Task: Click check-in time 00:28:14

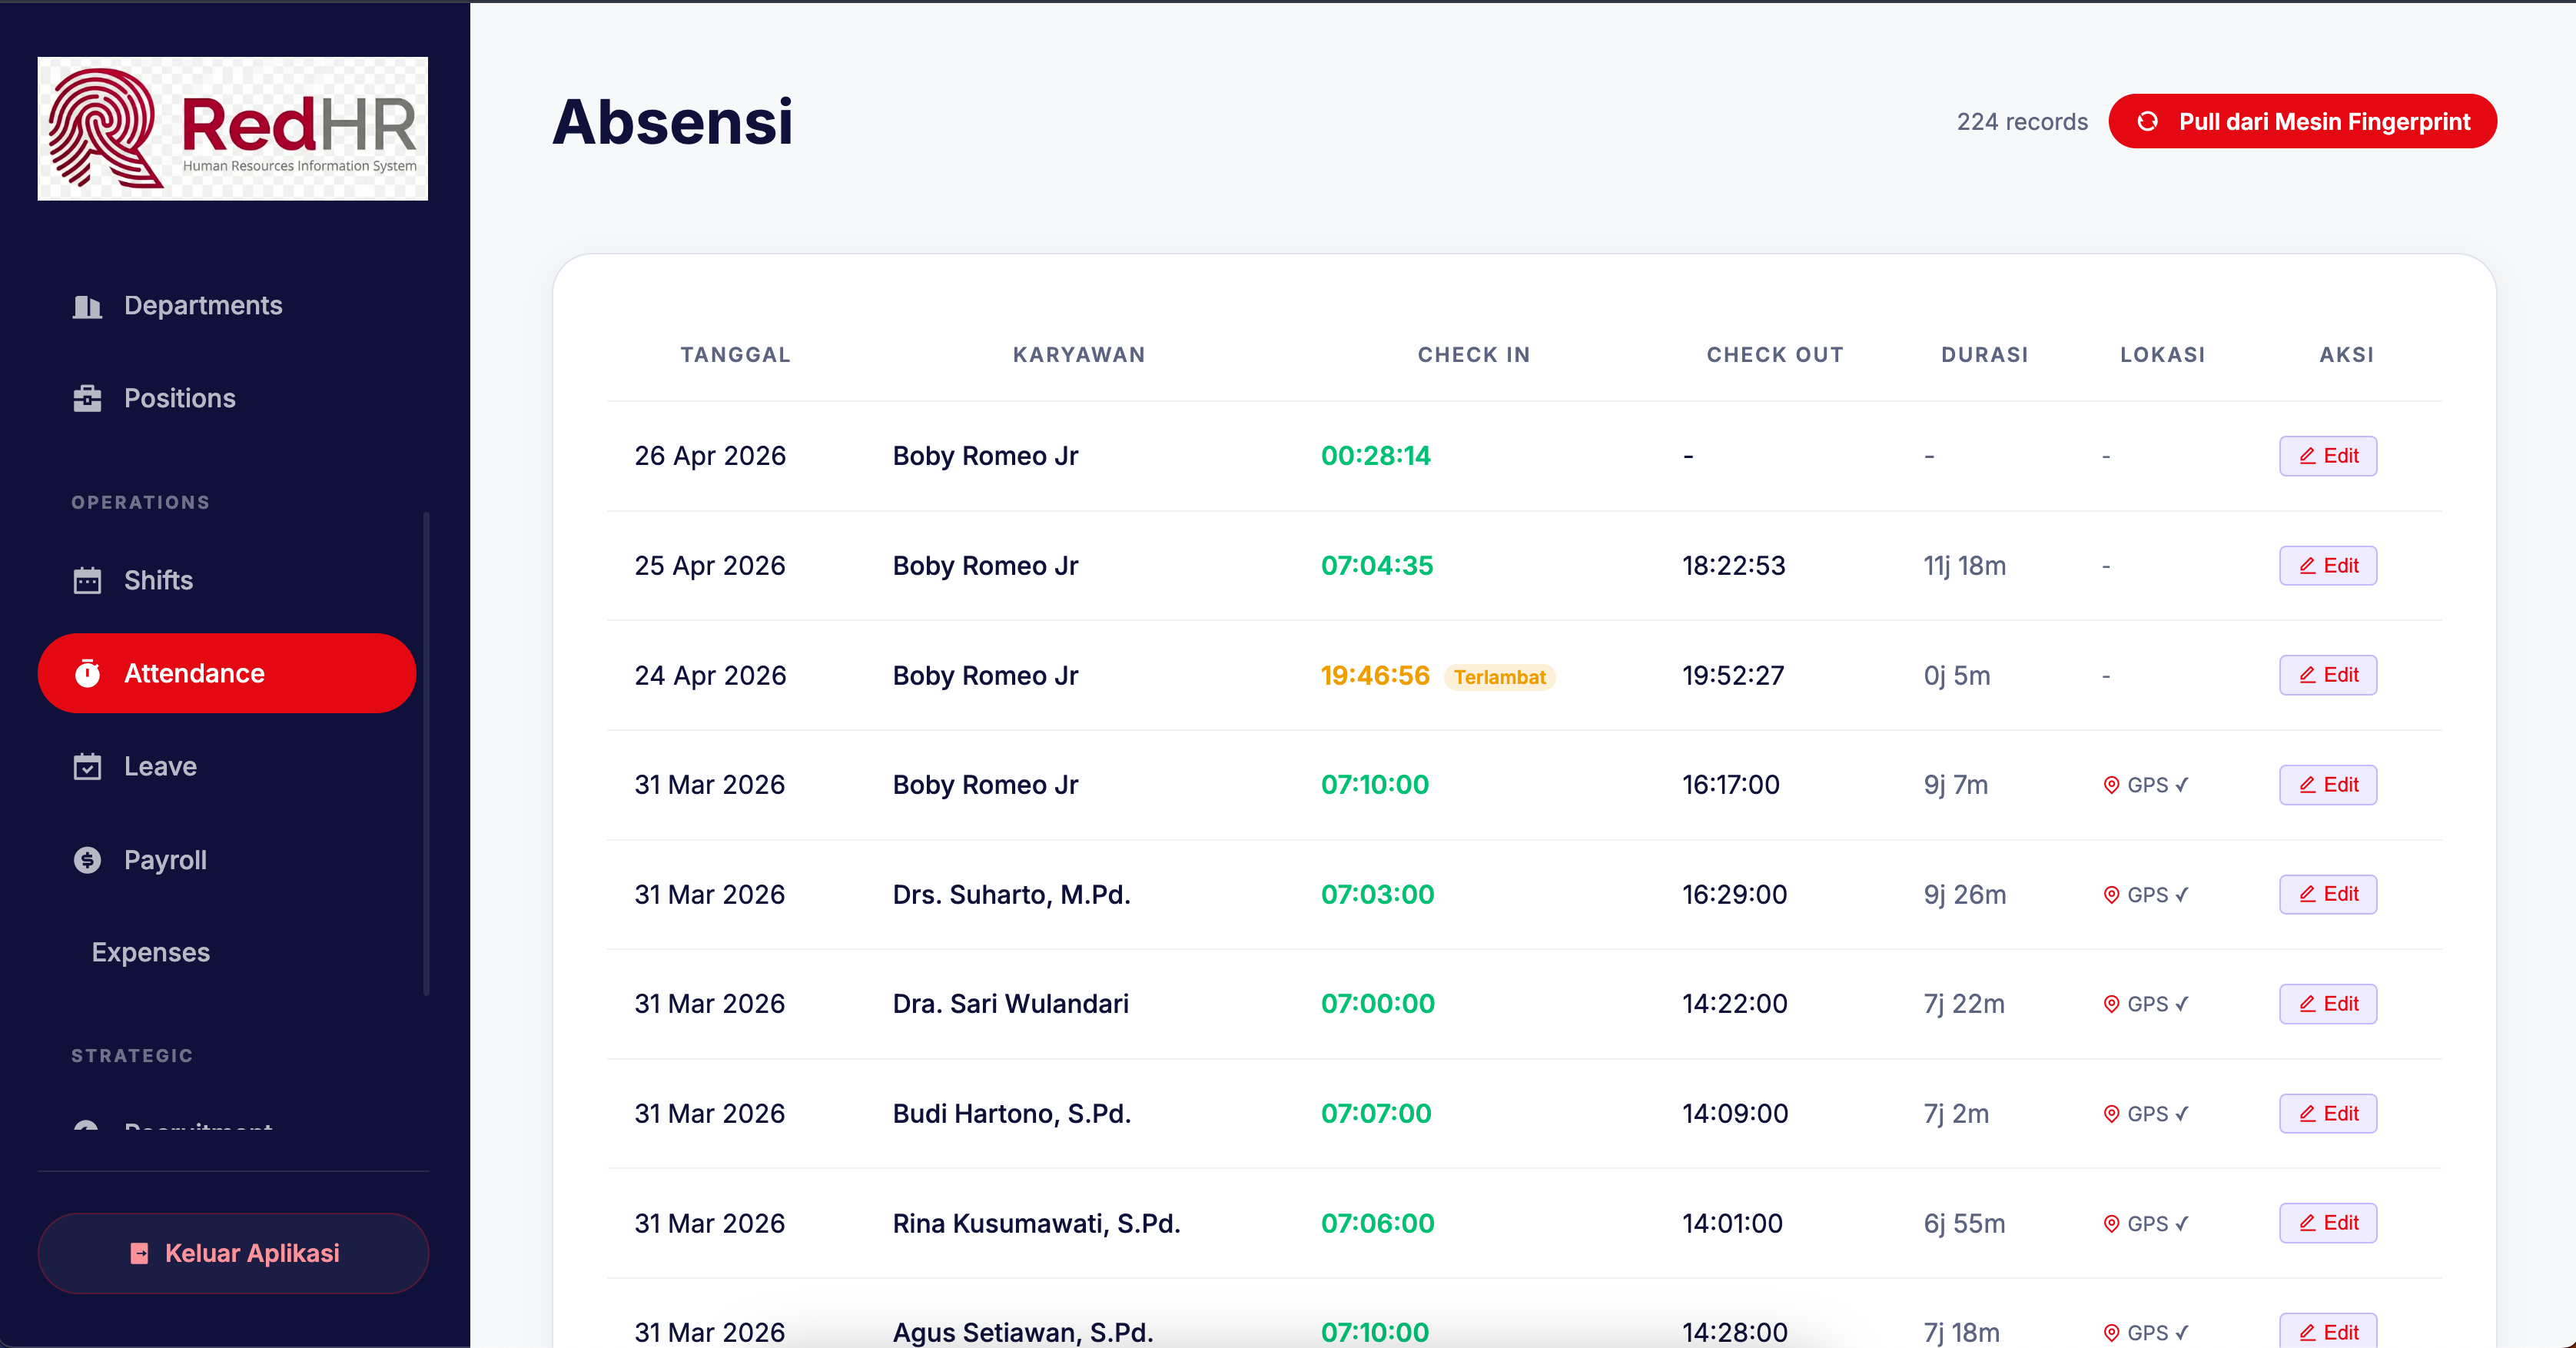Action: pos(1375,456)
